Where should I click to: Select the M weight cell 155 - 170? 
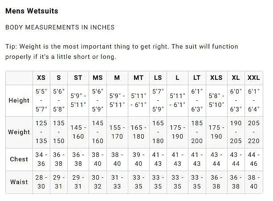point(117,132)
